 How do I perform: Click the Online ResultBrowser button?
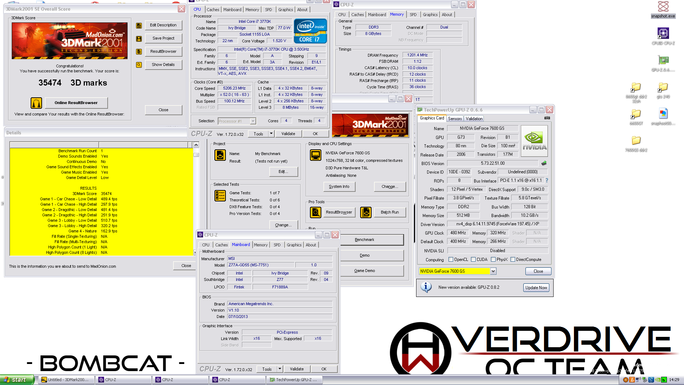pyautogui.click(x=76, y=103)
